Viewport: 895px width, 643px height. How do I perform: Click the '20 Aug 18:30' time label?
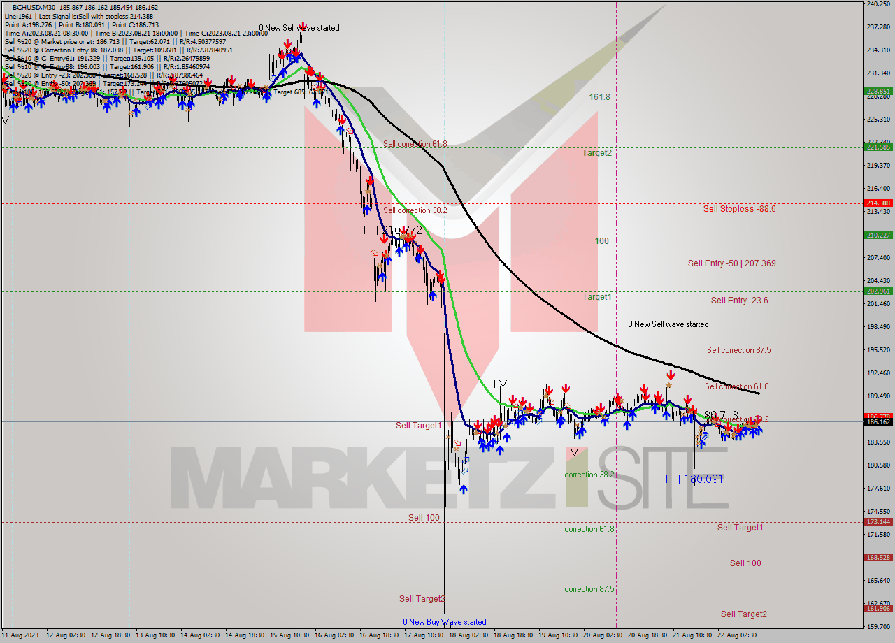click(x=647, y=635)
